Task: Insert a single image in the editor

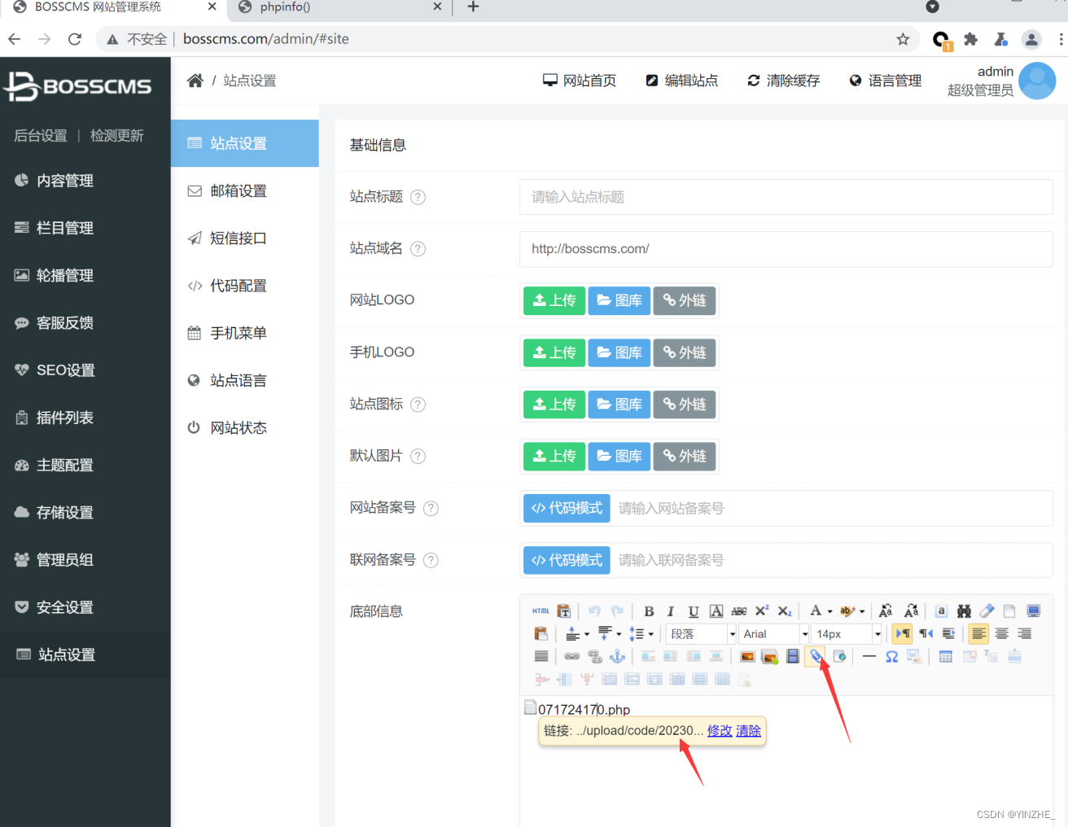Action: coord(747,656)
